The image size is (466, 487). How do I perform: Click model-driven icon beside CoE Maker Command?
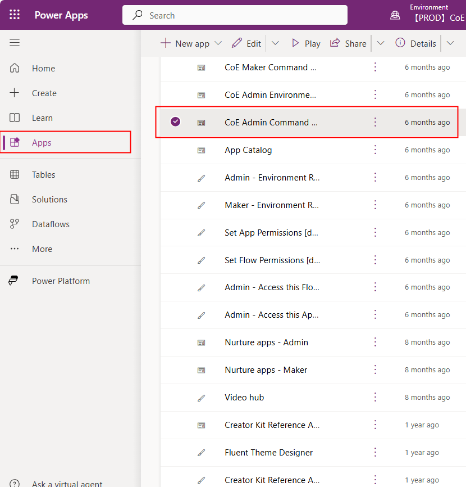tap(201, 67)
